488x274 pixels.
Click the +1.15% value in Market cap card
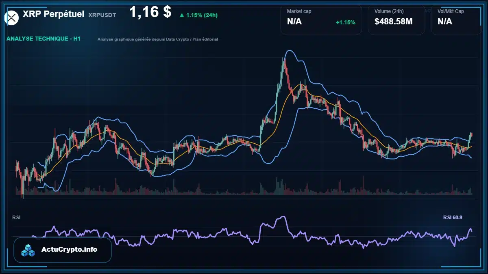coord(345,22)
